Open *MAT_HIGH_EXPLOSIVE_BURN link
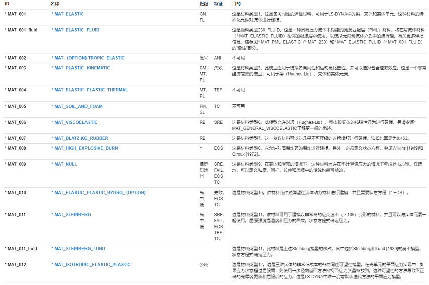This screenshot has width=429, height=285. (x=84, y=148)
